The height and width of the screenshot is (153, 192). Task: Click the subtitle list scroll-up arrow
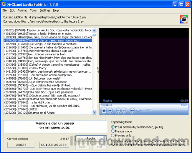pos(94,30)
